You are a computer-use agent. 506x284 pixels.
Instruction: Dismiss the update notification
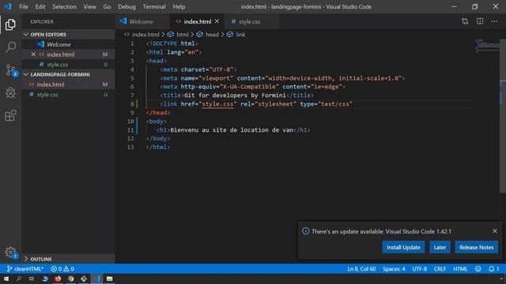[495, 231]
